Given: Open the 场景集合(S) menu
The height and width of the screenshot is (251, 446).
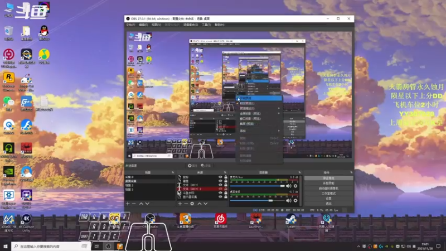Looking at the screenshot, I should point(191,25).
